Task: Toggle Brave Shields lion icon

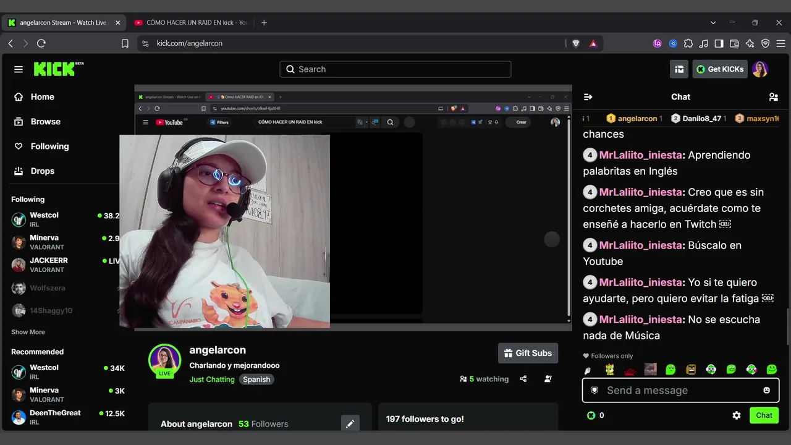Action: click(x=576, y=43)
